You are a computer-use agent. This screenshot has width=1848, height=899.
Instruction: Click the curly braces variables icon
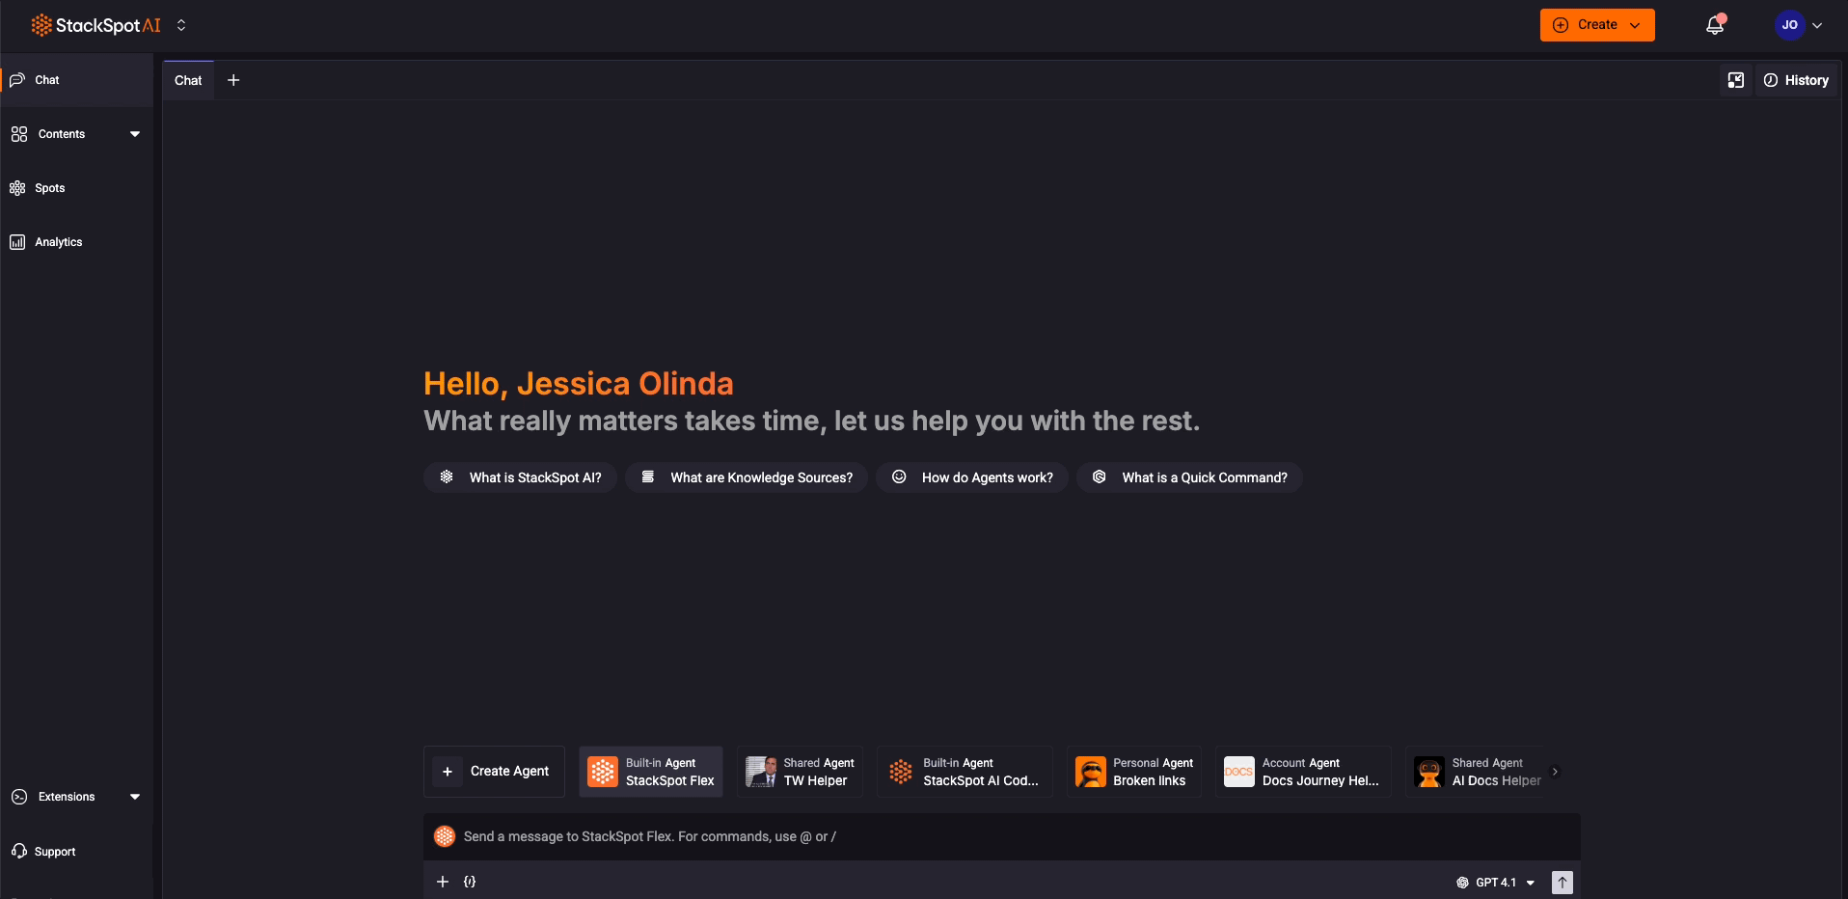(470, 882)
